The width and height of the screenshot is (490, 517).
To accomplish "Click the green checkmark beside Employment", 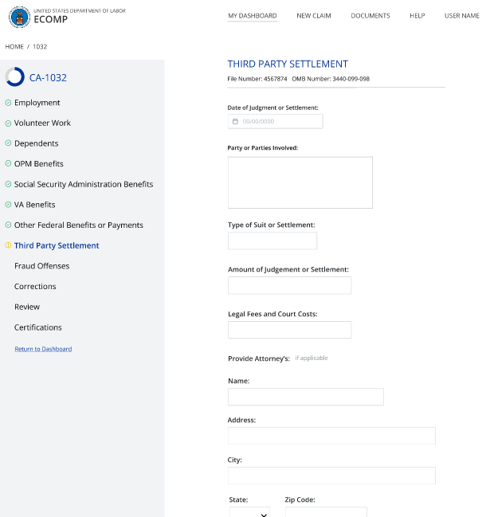I will 8,103.
